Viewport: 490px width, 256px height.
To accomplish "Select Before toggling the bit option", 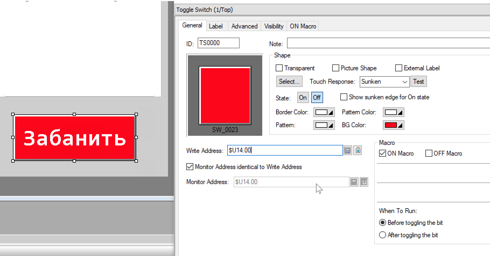I will (x=382, y=223).
